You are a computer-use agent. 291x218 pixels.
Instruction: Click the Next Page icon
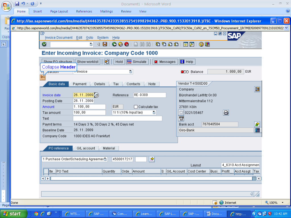pos(170,44)
